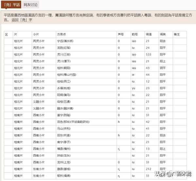Viewport: 196px width, 181px height.
Task: Click the 声母 column header
Action: pyautogui.click(x=123, y=34)
